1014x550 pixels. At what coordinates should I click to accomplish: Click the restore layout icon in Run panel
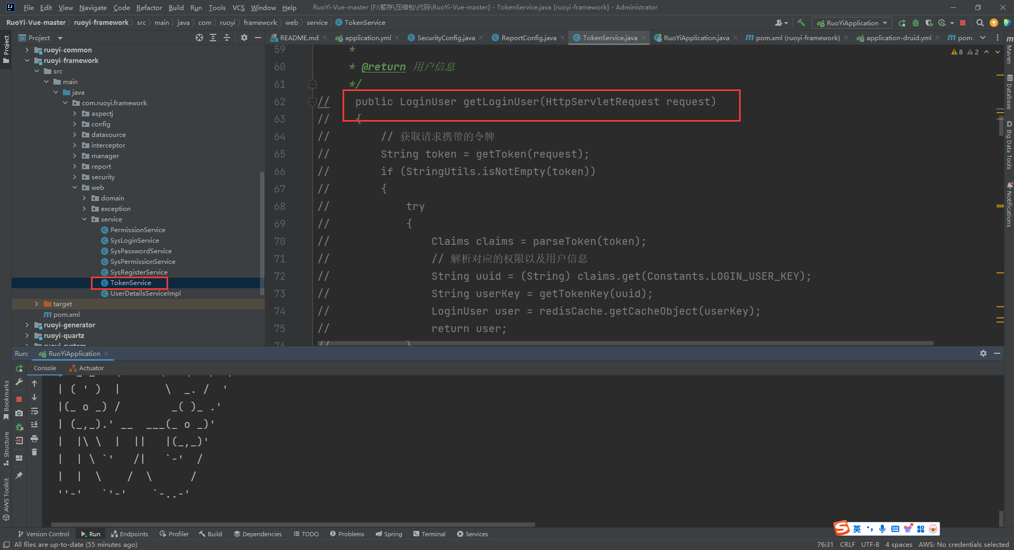pyautogui.click(x=19, y=458)
